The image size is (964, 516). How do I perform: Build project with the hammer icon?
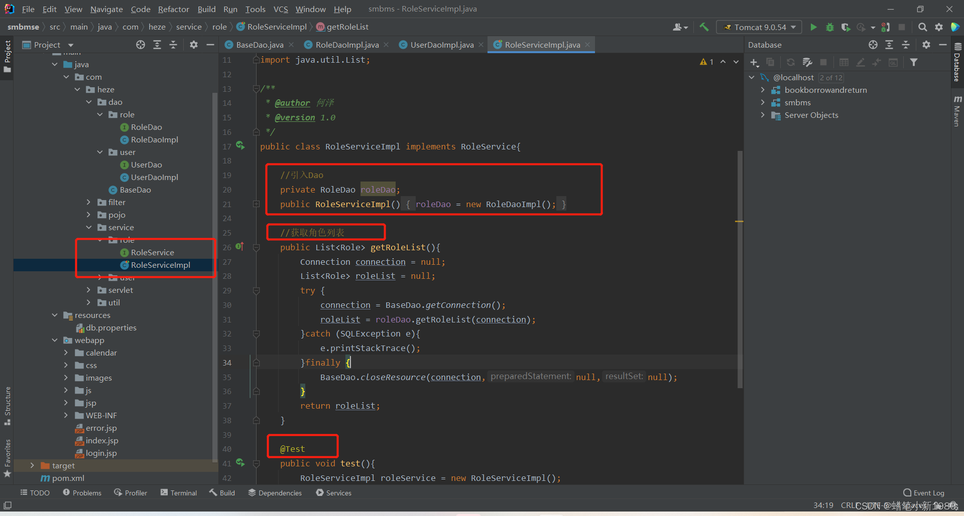pyautogui.click(x=704, y=27)
